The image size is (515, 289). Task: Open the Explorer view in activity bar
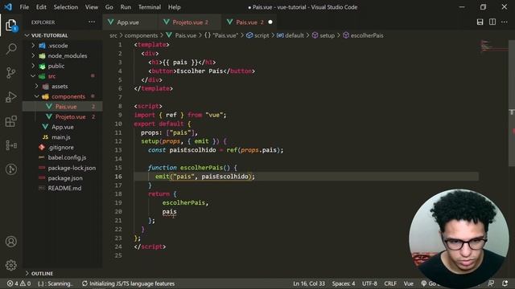(10, 25)
